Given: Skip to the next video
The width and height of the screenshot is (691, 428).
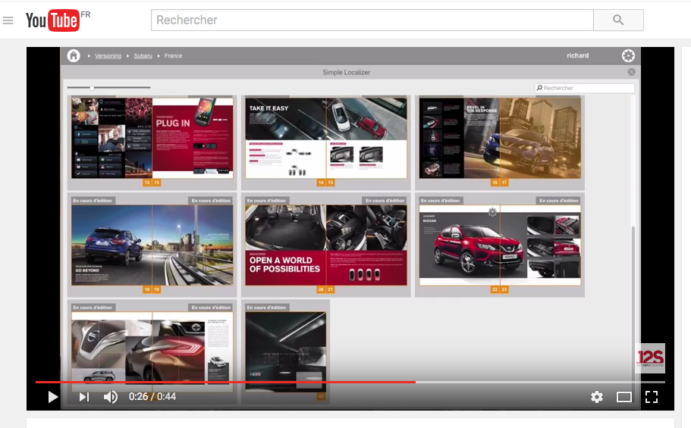Looking at the screenshot, I should (x=83, y=397).
